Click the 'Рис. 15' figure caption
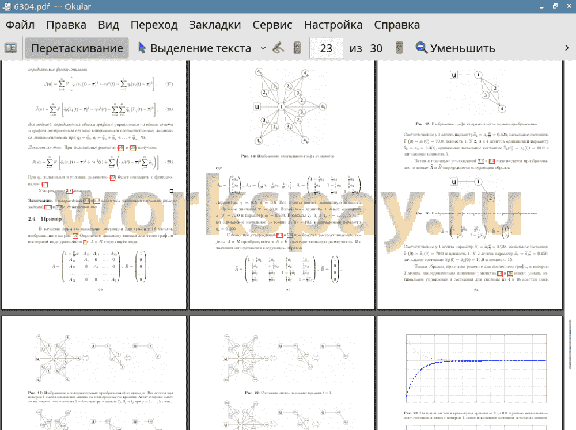 (x=476, y=124)
